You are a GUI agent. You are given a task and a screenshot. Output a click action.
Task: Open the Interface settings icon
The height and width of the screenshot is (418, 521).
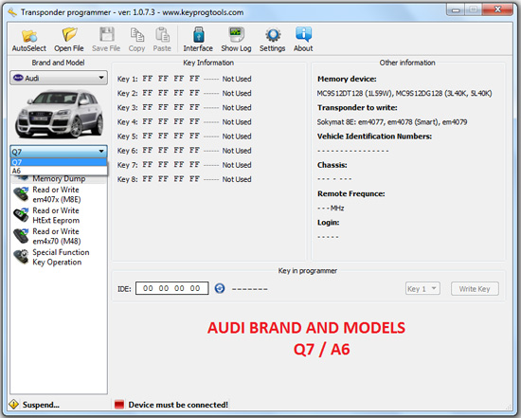point(198,40)
